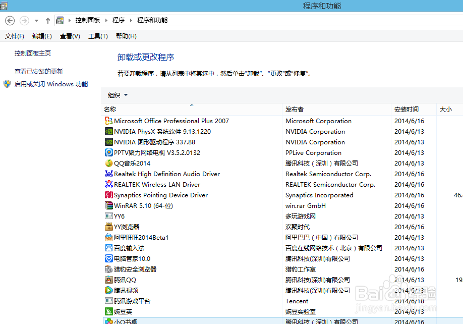
Task: Click the address bar control panel icon
Action: [x=60, y=20]
